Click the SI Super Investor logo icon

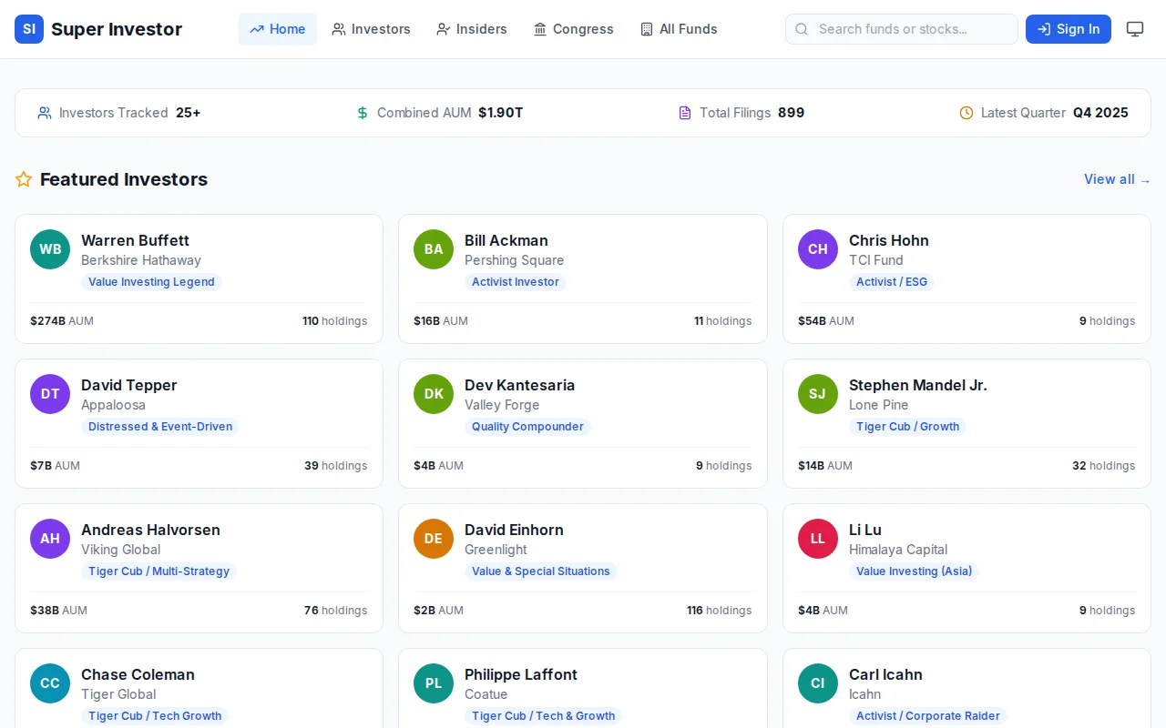pos(29,29)
